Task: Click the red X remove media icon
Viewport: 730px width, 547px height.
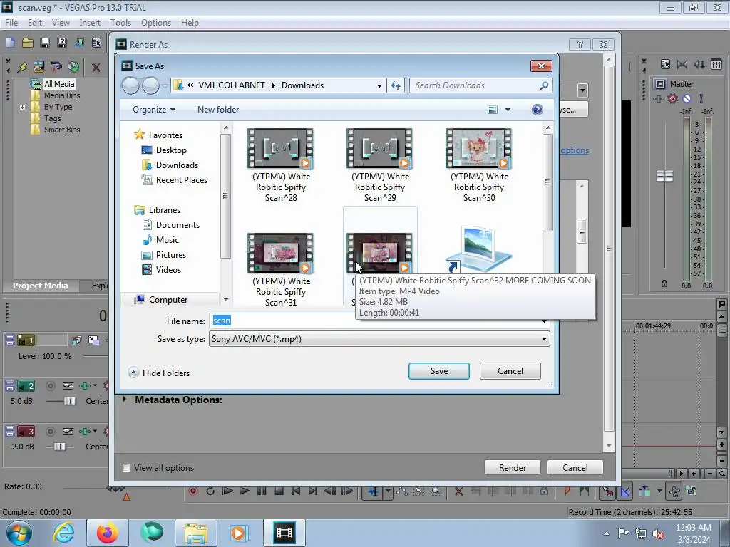Action: pyautogui.click(x=96, y=67)
